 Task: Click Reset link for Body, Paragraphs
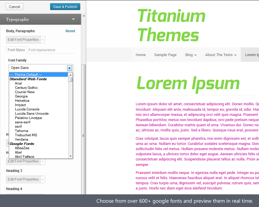click(x=70, y=31)
